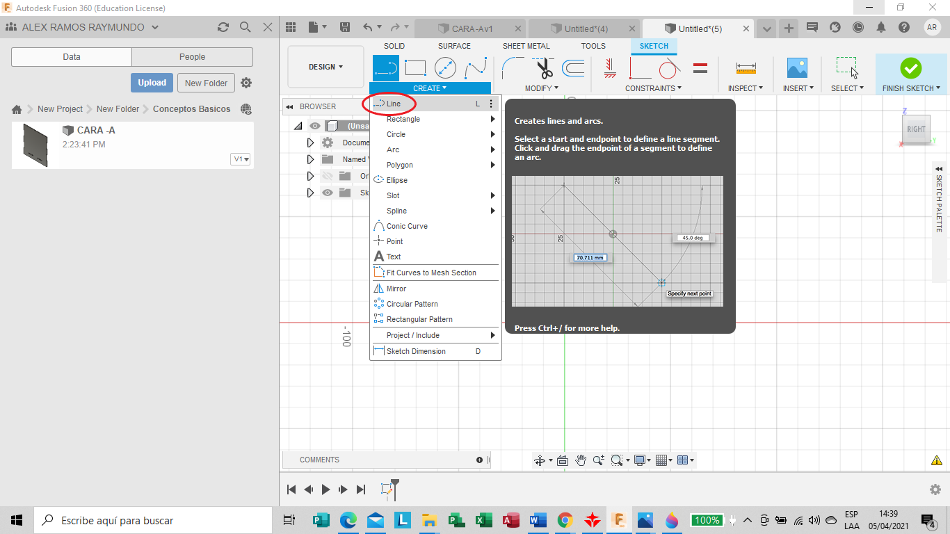Click the Insert image icon
This screenshot has height=534, width=950.
796,67
